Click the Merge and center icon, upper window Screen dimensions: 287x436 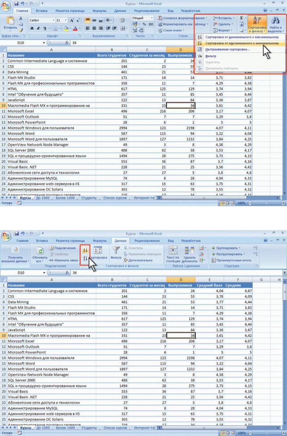[x=123, y=28]
